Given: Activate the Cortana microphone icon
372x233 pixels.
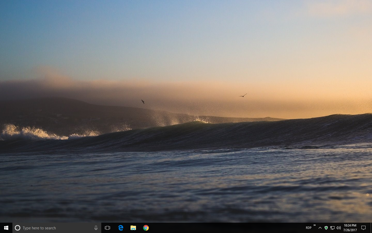Looking at the screenshot, I should (x=96, y=228).
